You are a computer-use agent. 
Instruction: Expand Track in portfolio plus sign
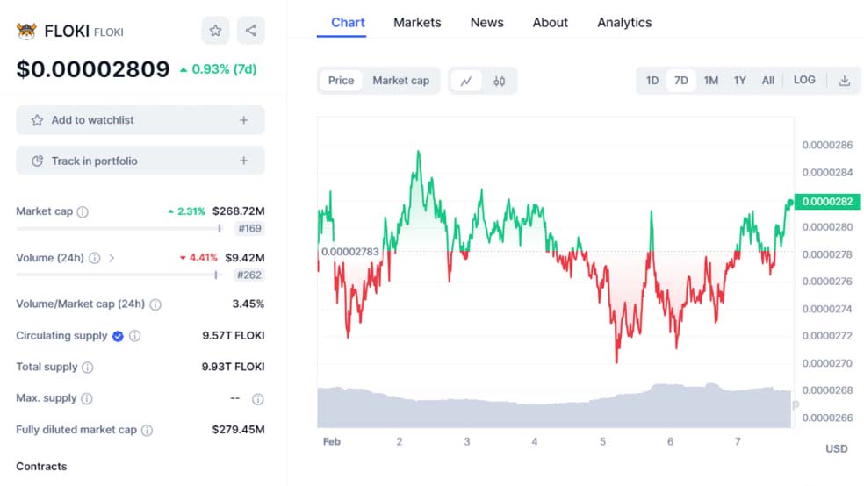tap(244, 161)
